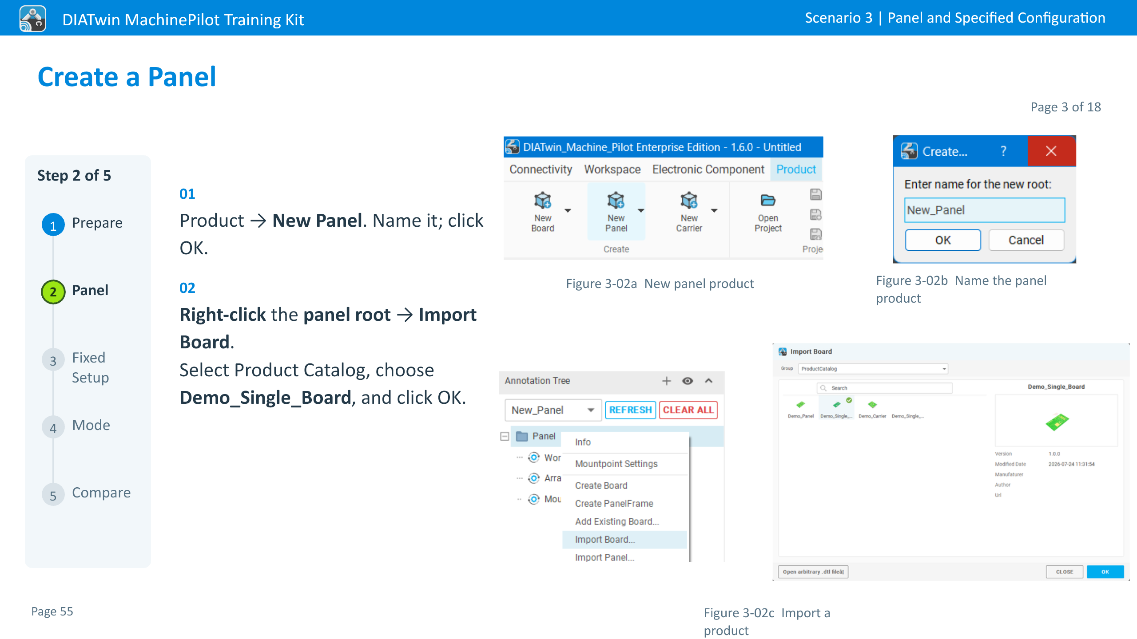Click the Import Board dialog title icon
The width and height of the screenshot is (1137, 639).
(783, 351)
